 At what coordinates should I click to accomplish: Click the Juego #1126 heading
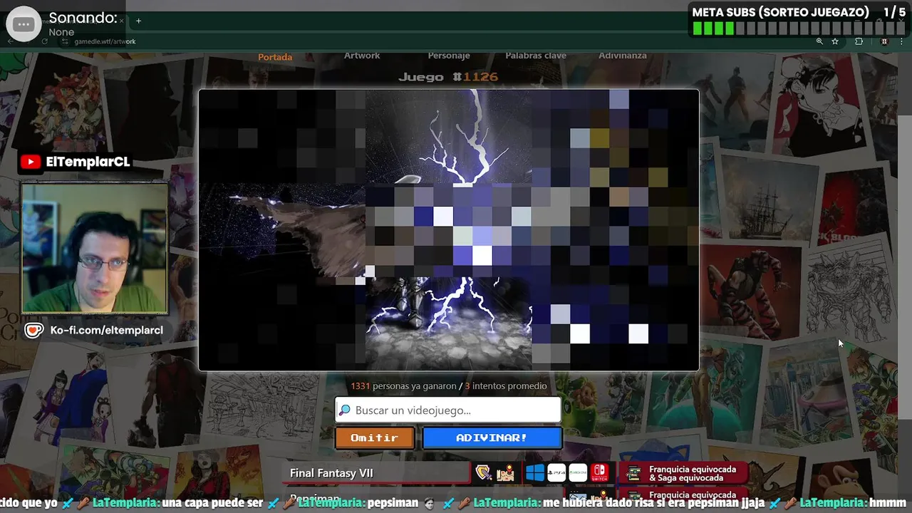click(448, 77)
